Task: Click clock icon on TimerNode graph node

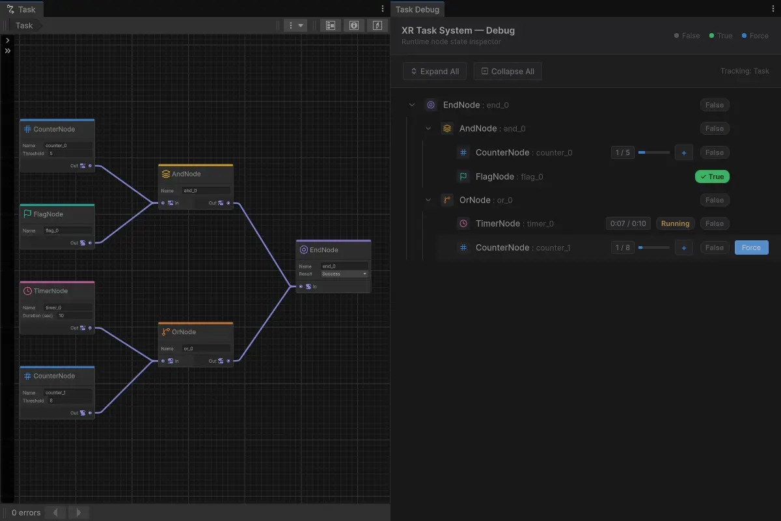Action: (27, 291)
